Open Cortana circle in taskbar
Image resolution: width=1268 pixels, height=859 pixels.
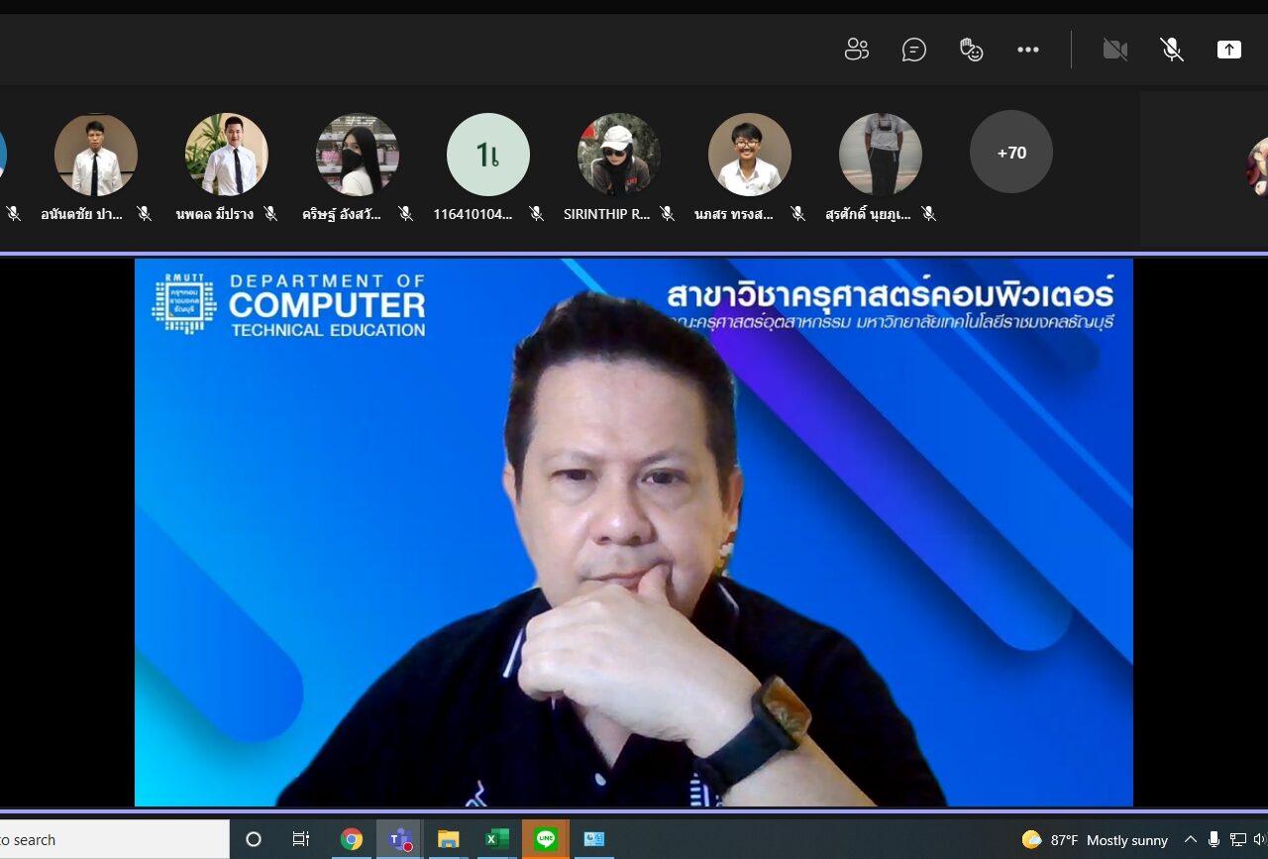(254, 839)
